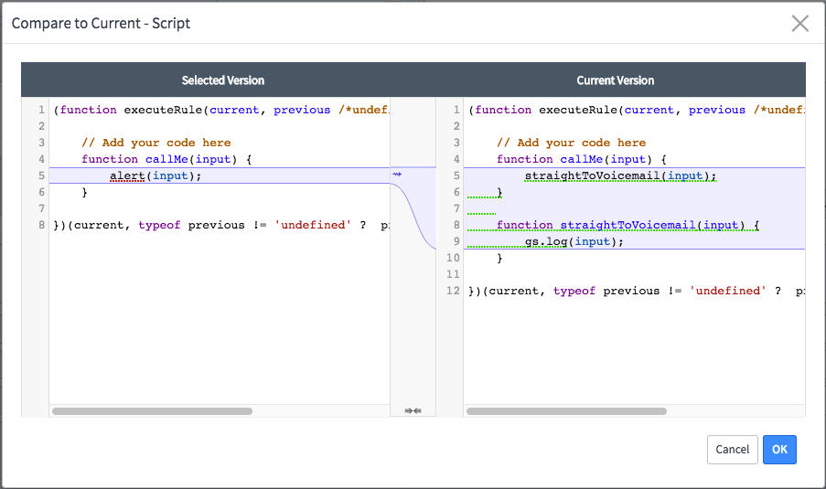Click line 12 closing statement in Current Version
This screenshot has width=826, height=489.
point(637,291)
